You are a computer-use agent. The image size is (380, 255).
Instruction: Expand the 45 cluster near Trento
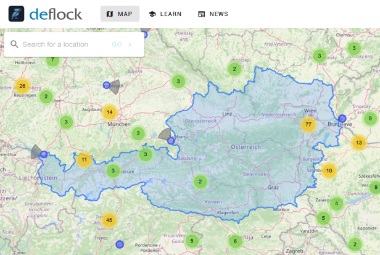click(109, 220)
